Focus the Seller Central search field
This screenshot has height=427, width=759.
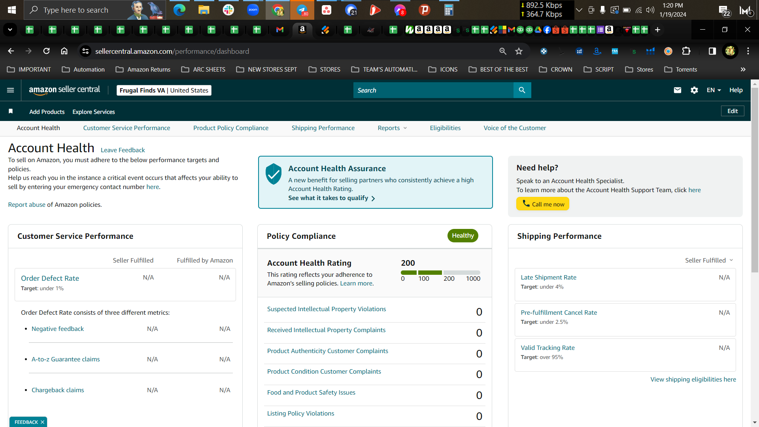pyautogui.click(x=433, y=90)
